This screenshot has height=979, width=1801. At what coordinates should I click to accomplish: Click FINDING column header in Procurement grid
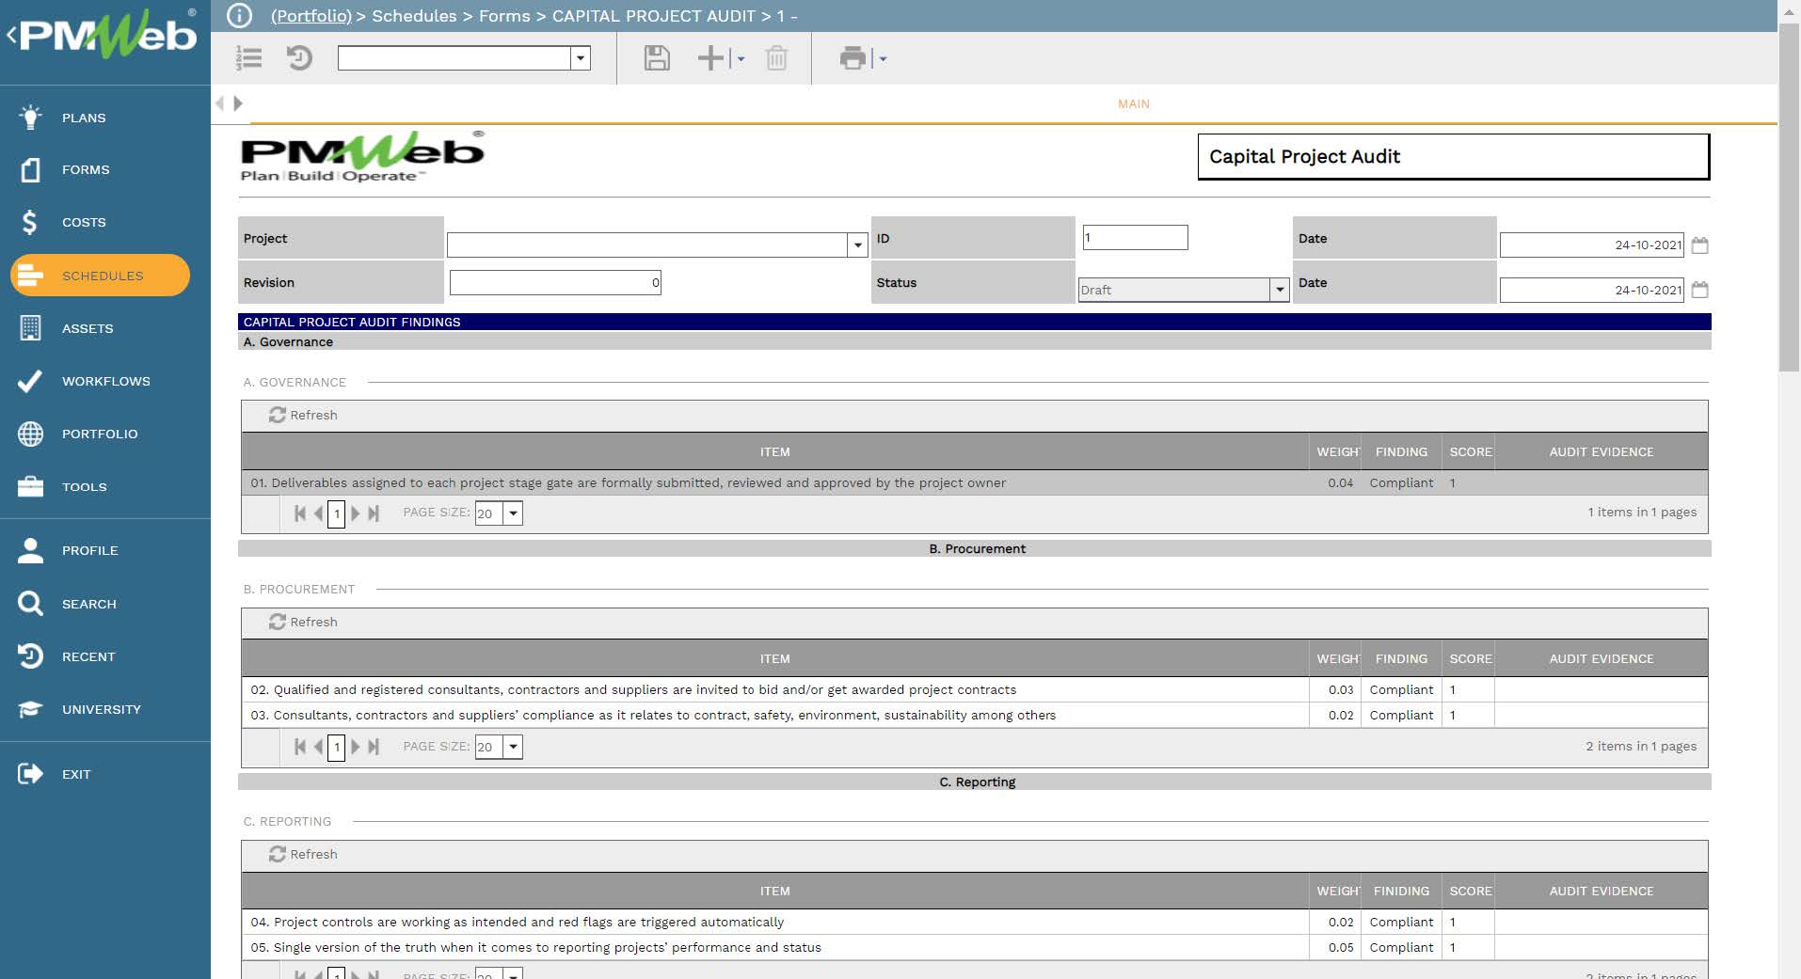[1401, 658]
